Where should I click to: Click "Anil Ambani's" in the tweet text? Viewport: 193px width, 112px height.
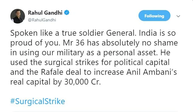152,72
